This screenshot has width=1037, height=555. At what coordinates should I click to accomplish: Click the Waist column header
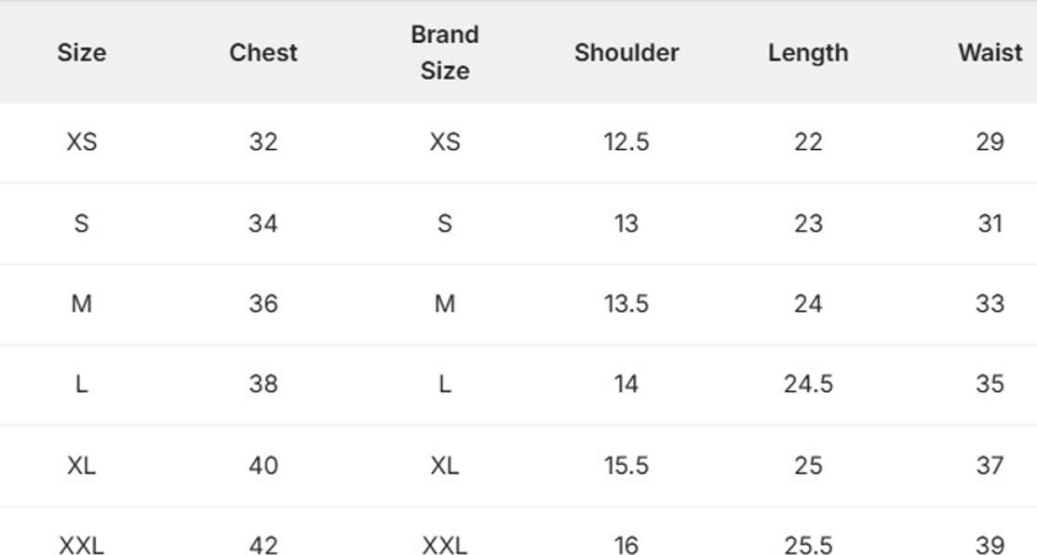click(990, 52)
